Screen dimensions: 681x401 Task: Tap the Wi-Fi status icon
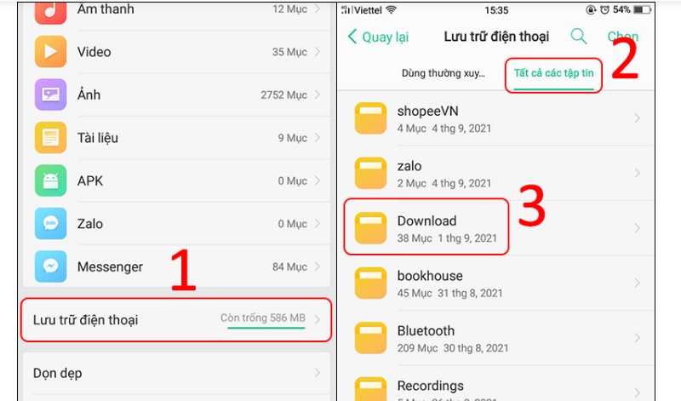tap(392, 9)
